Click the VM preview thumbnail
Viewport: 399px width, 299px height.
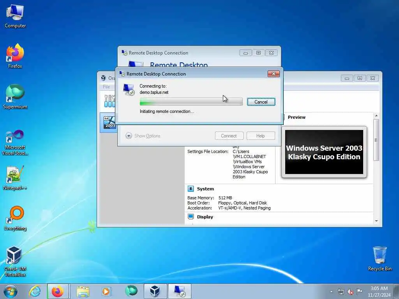tap(324, 152)
